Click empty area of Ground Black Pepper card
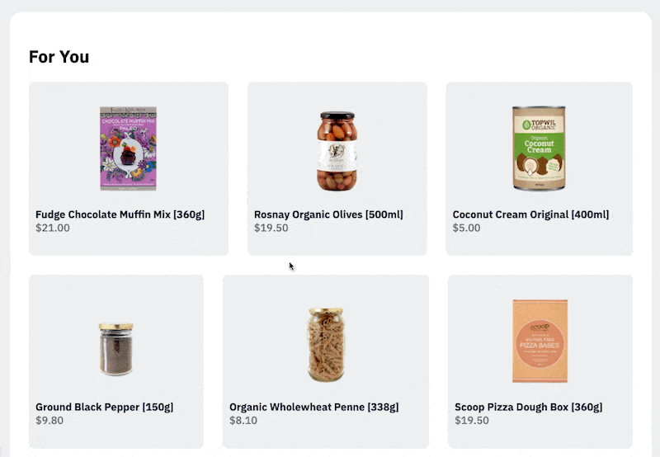Viewport: 660px width, 457px height. tap(168, 303)
